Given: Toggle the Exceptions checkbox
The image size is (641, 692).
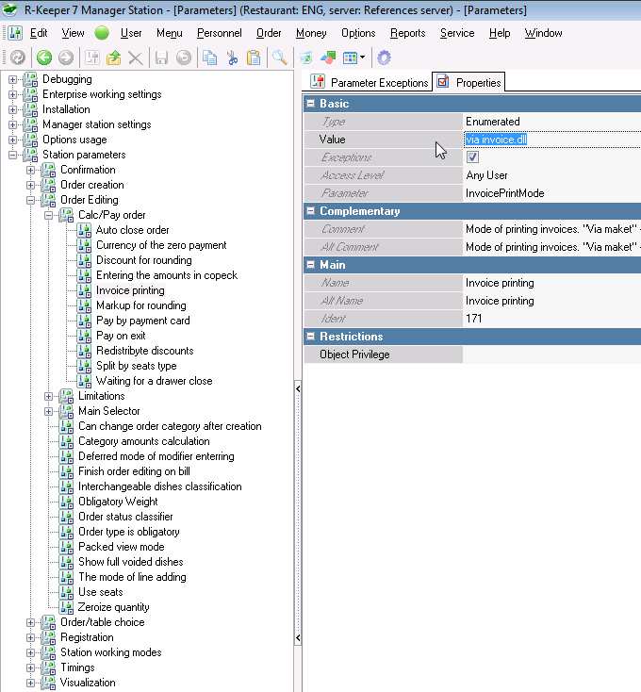Looking at the screenshot, I should 472,157.
